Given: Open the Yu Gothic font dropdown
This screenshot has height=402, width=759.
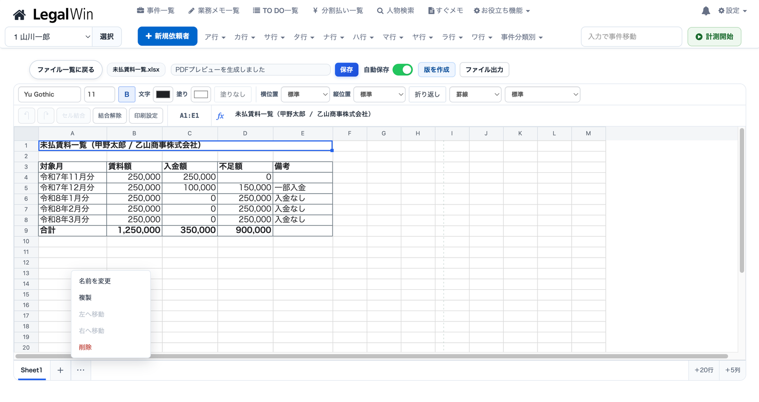Looking at the screenshot, I should (x=49, y=94).
